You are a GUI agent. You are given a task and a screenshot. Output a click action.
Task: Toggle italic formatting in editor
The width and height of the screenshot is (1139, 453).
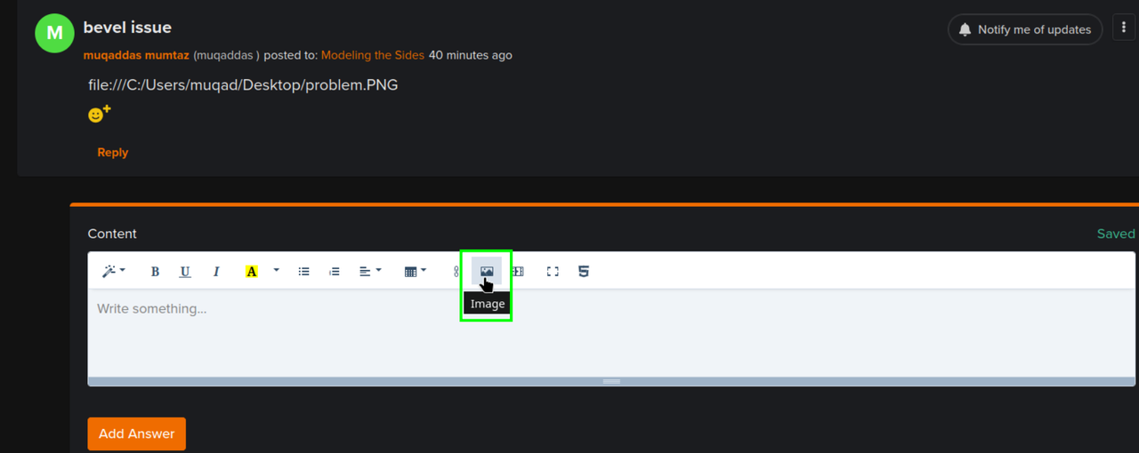point(215,272)
